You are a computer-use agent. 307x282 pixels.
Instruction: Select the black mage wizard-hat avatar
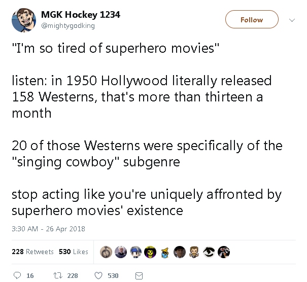point(165,252)
